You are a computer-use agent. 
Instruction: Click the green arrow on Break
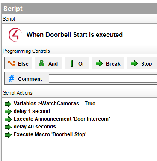click(99, 63)
